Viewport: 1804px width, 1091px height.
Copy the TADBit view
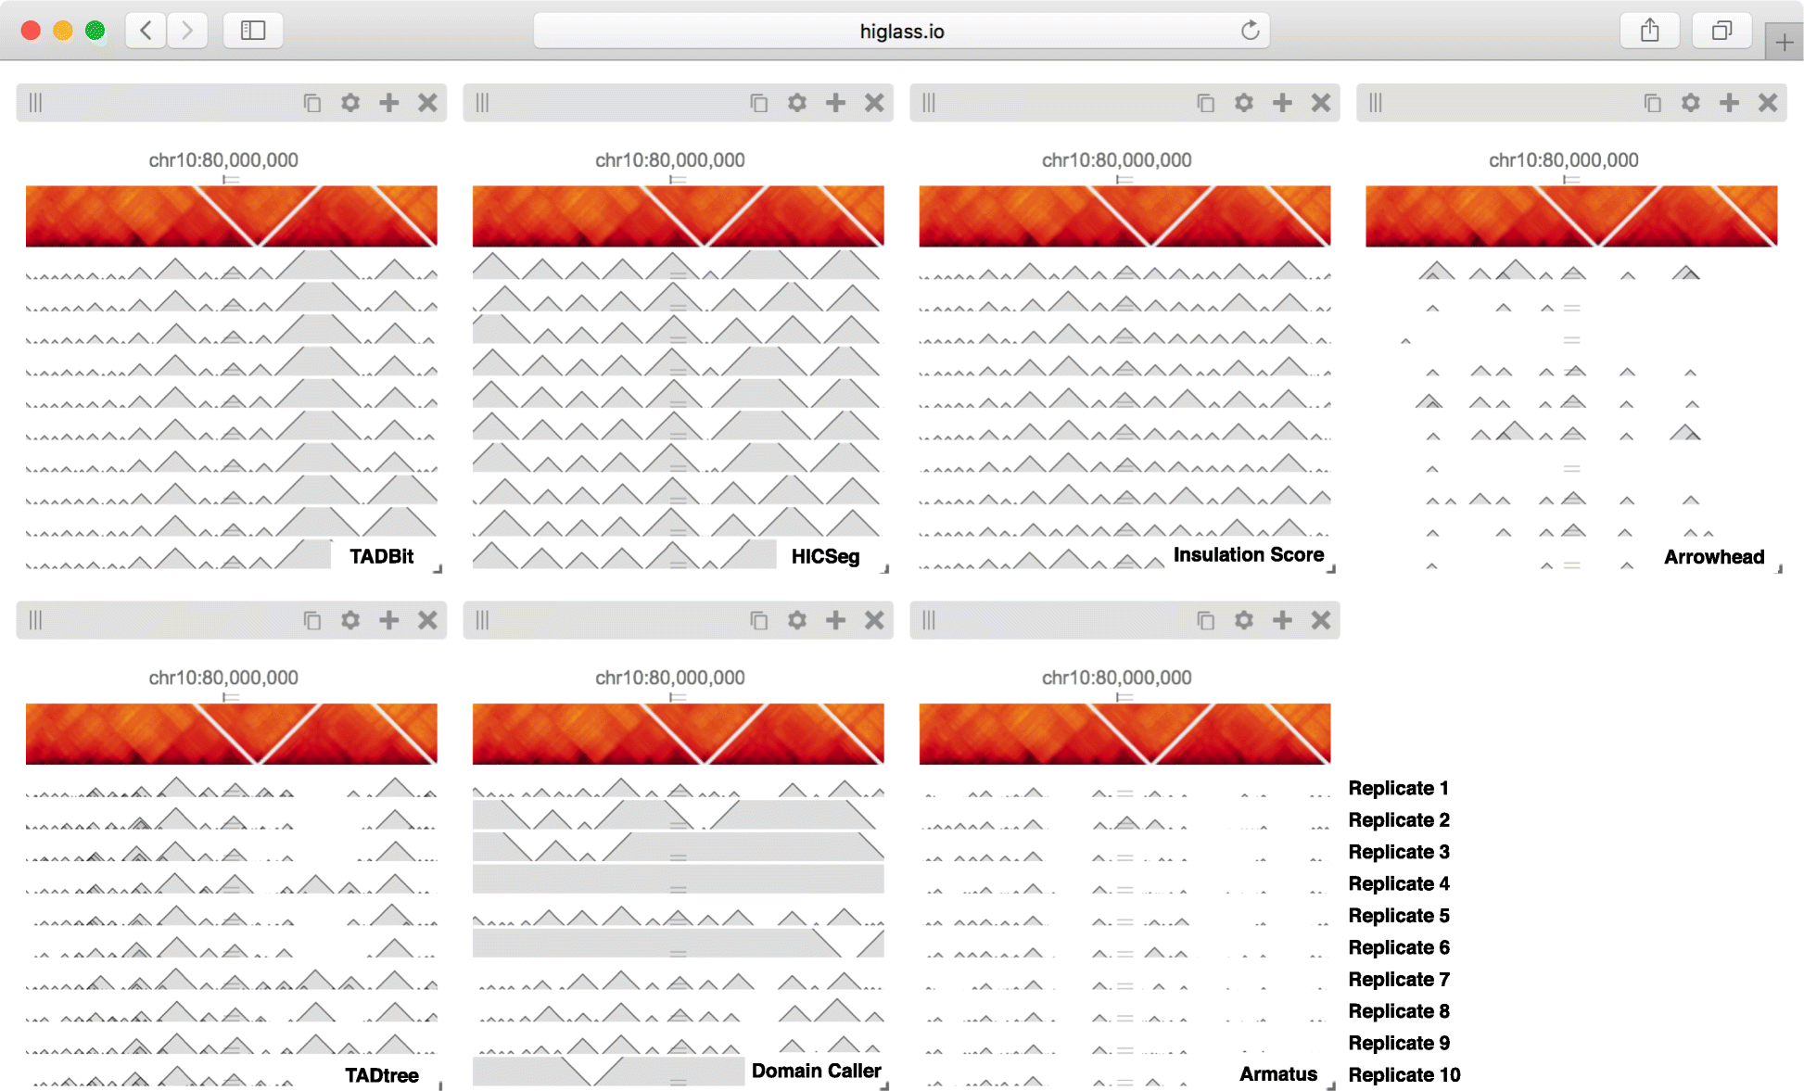(312, 103)
